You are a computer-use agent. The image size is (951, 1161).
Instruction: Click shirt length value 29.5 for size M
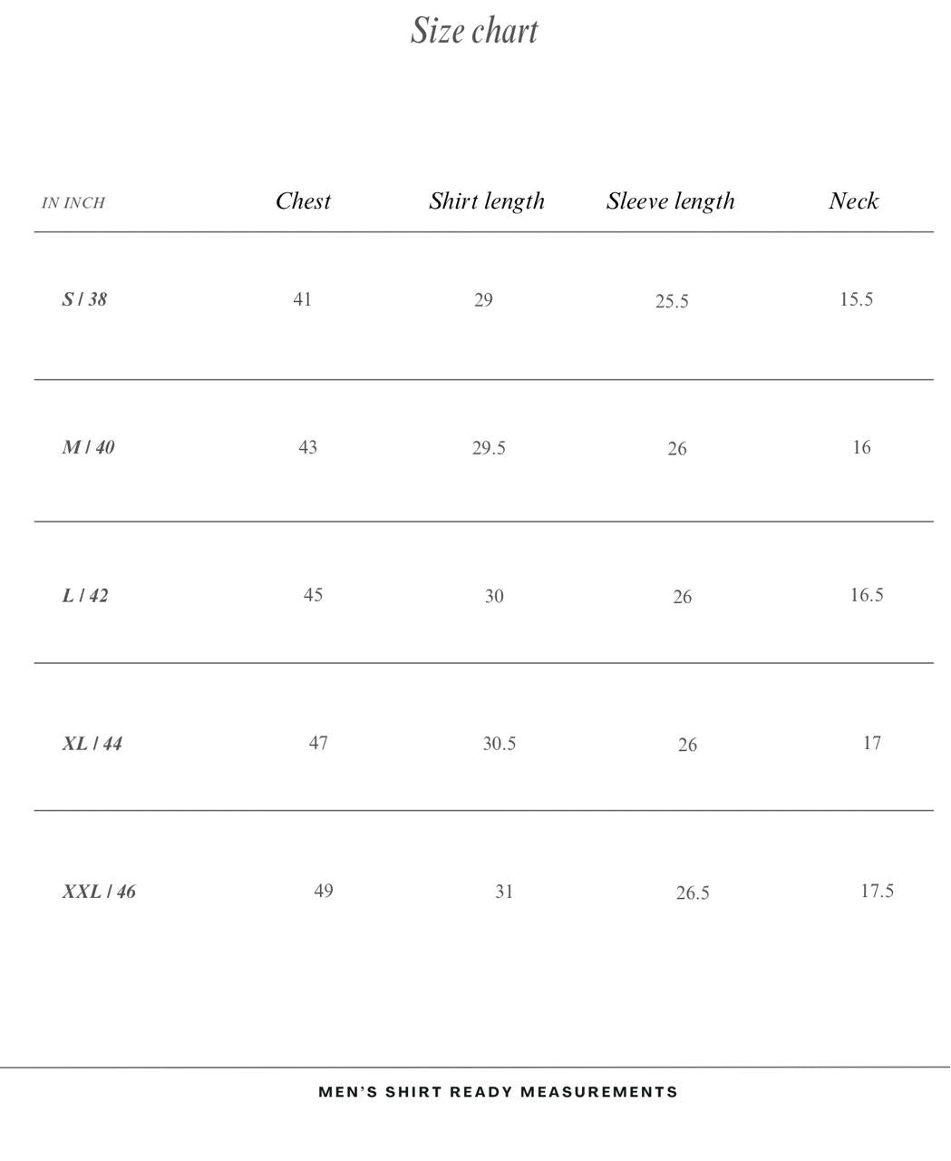click(489, 448)
